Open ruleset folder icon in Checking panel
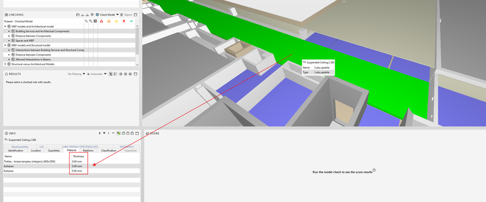This screenshot has height=202, width=486. tap(78, 15)
